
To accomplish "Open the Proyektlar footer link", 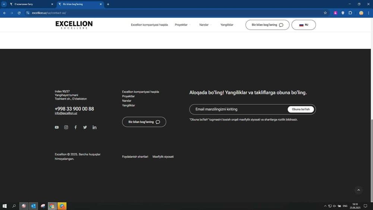I will (128, 96).
